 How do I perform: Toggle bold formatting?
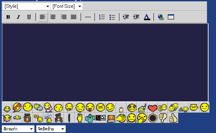click(8, 17)
